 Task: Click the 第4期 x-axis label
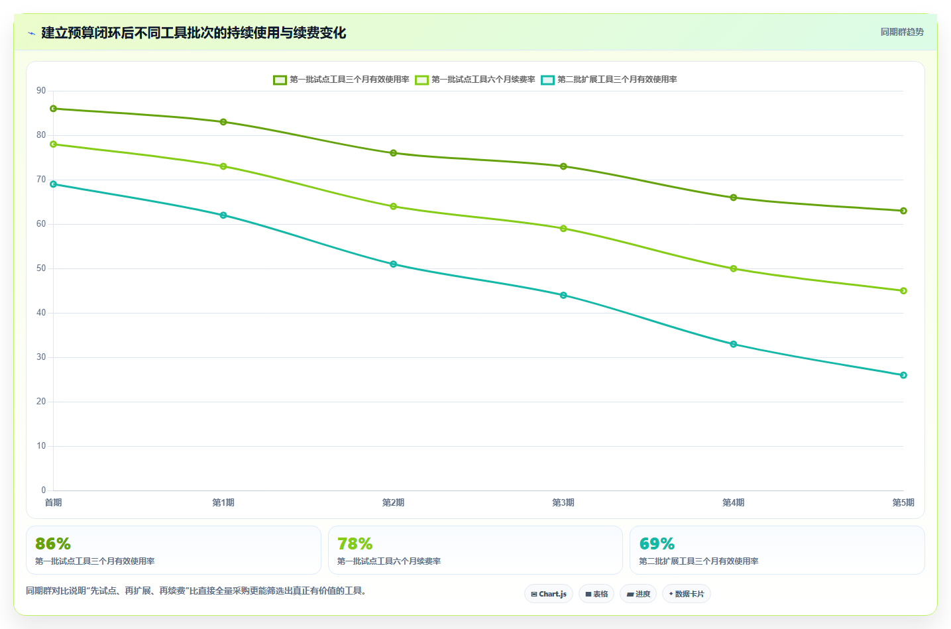pos(734,502)
